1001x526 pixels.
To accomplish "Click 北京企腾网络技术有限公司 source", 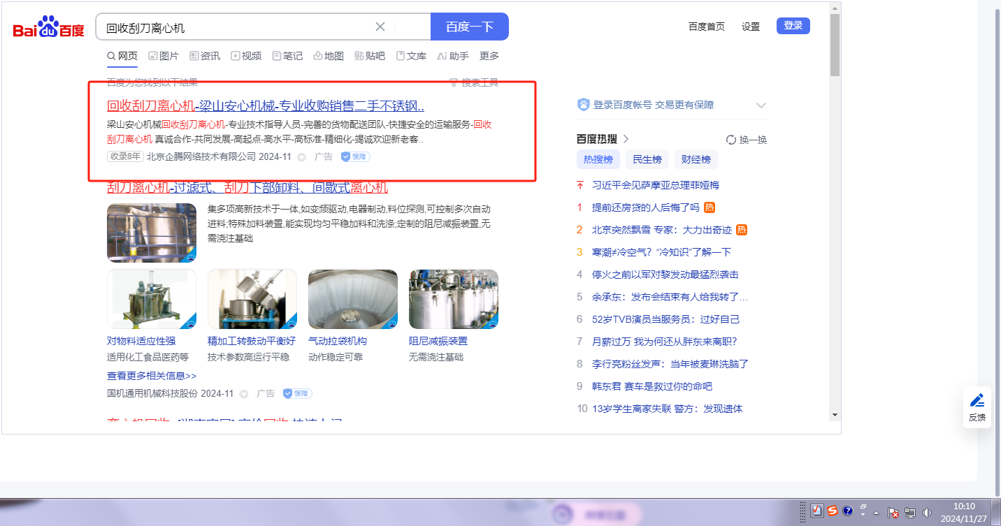I will [x=201, y=156].
